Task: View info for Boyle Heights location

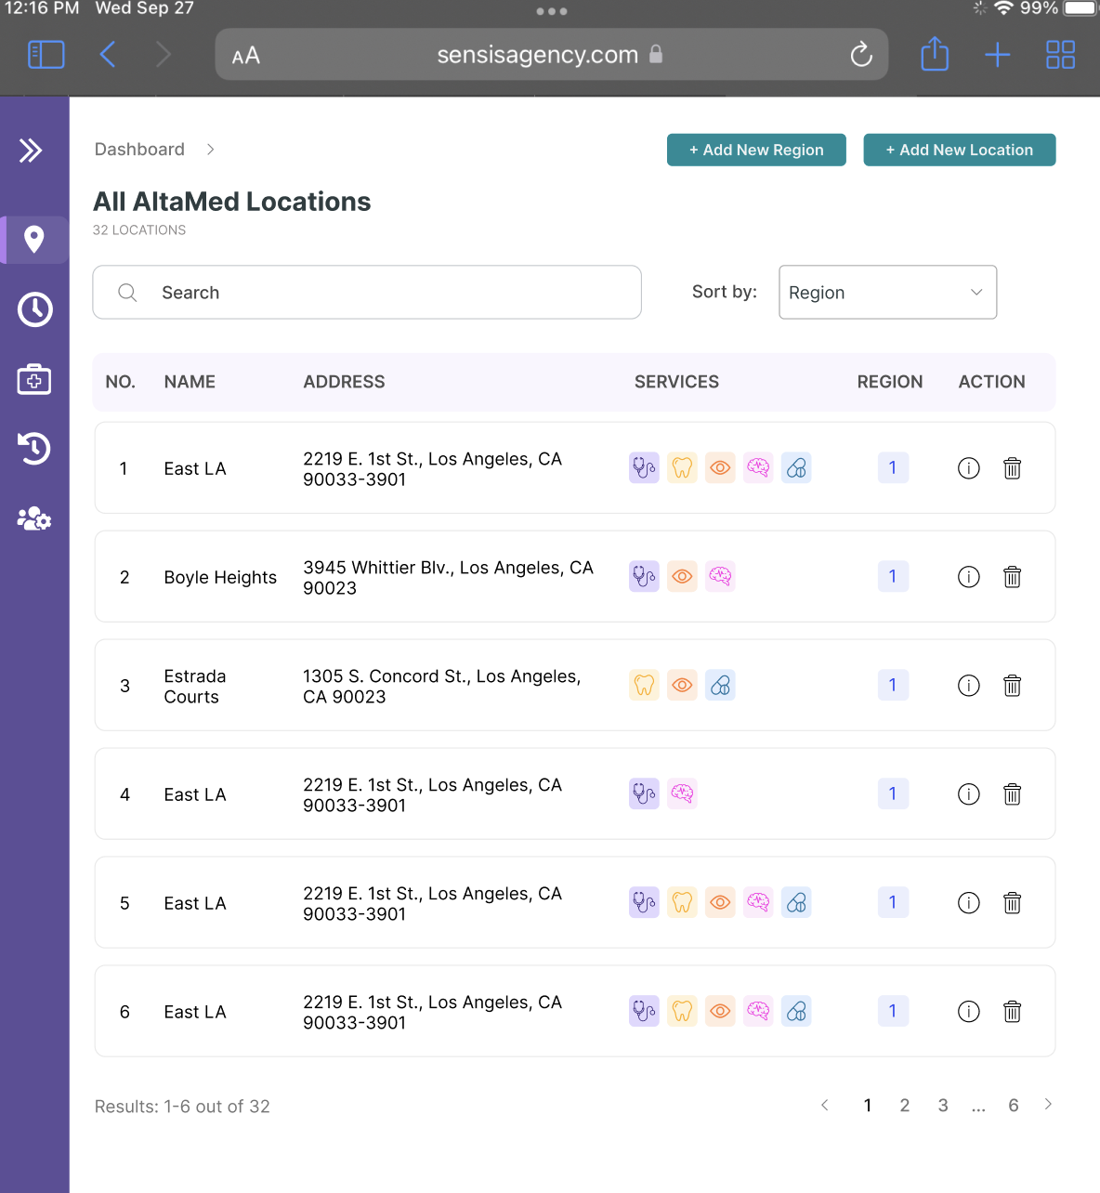Action: 969,577
